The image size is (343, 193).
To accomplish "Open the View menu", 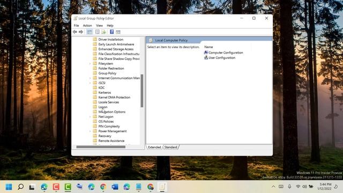I will pyautogui.click(x=99, y=26).
